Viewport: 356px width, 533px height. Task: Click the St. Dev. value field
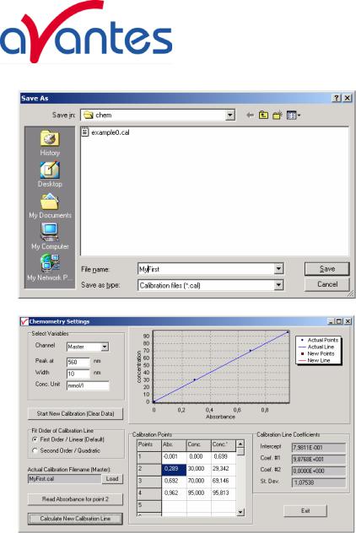(319, 482)
